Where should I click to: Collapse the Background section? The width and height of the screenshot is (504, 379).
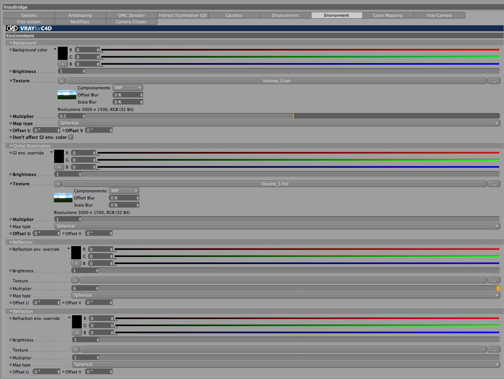click(x=11, y=43)
